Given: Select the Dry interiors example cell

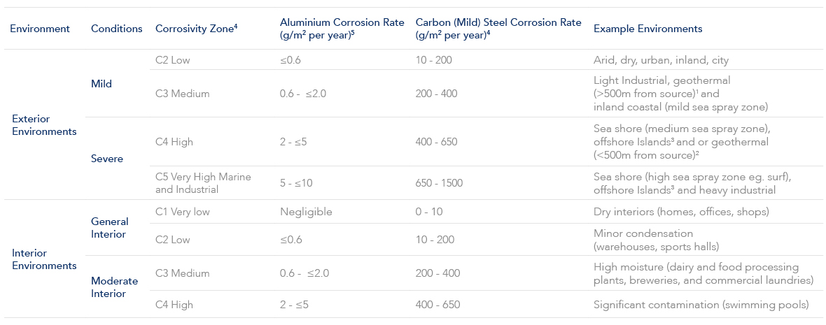Looking at the screenshot, I should (x=681, y=212).
